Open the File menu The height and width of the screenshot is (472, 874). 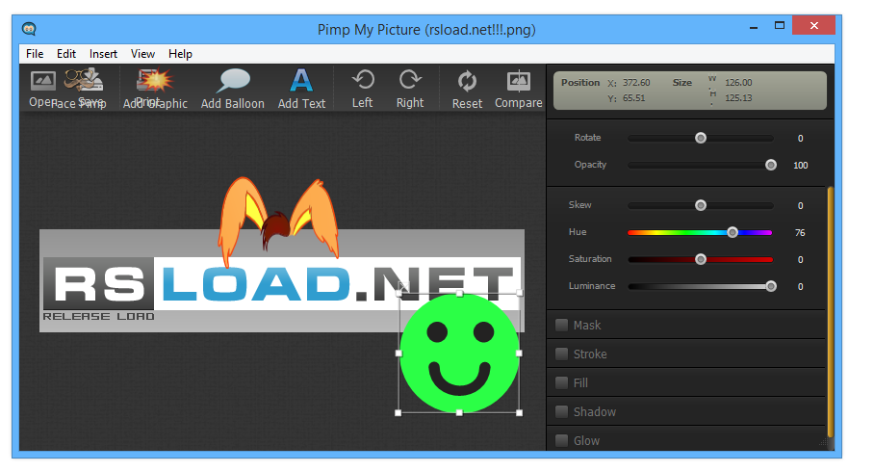click(x=35, y=54)
